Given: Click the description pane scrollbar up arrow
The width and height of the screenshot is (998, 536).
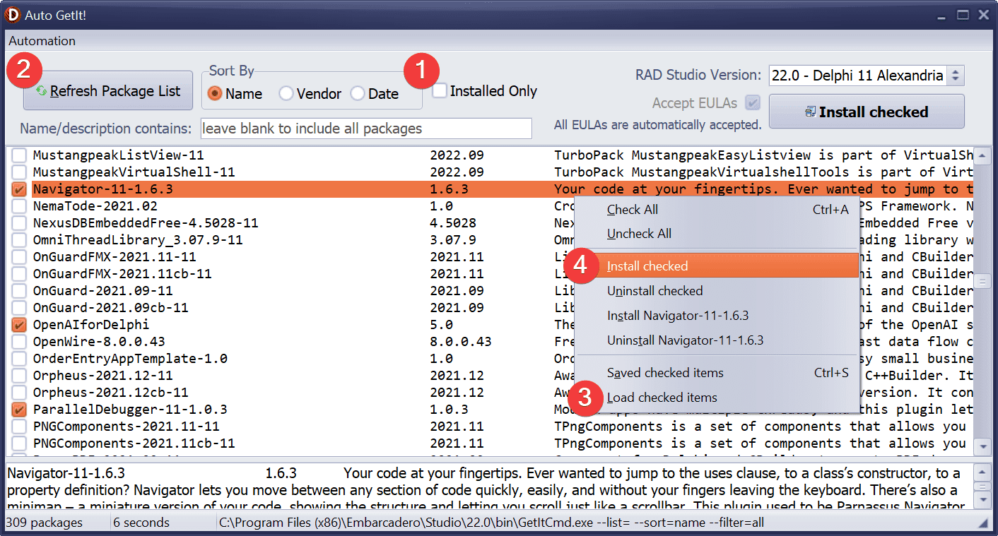Looking at the screenshot, I should pyautogui.click(x=982, y=471).
